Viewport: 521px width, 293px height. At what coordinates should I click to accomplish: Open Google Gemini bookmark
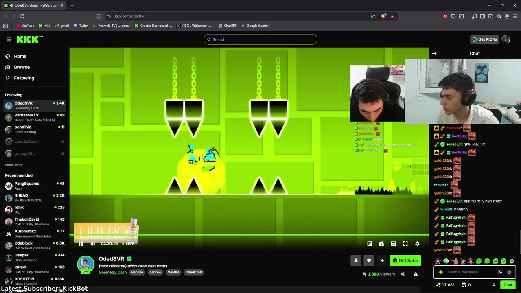[x=254, y=26]
